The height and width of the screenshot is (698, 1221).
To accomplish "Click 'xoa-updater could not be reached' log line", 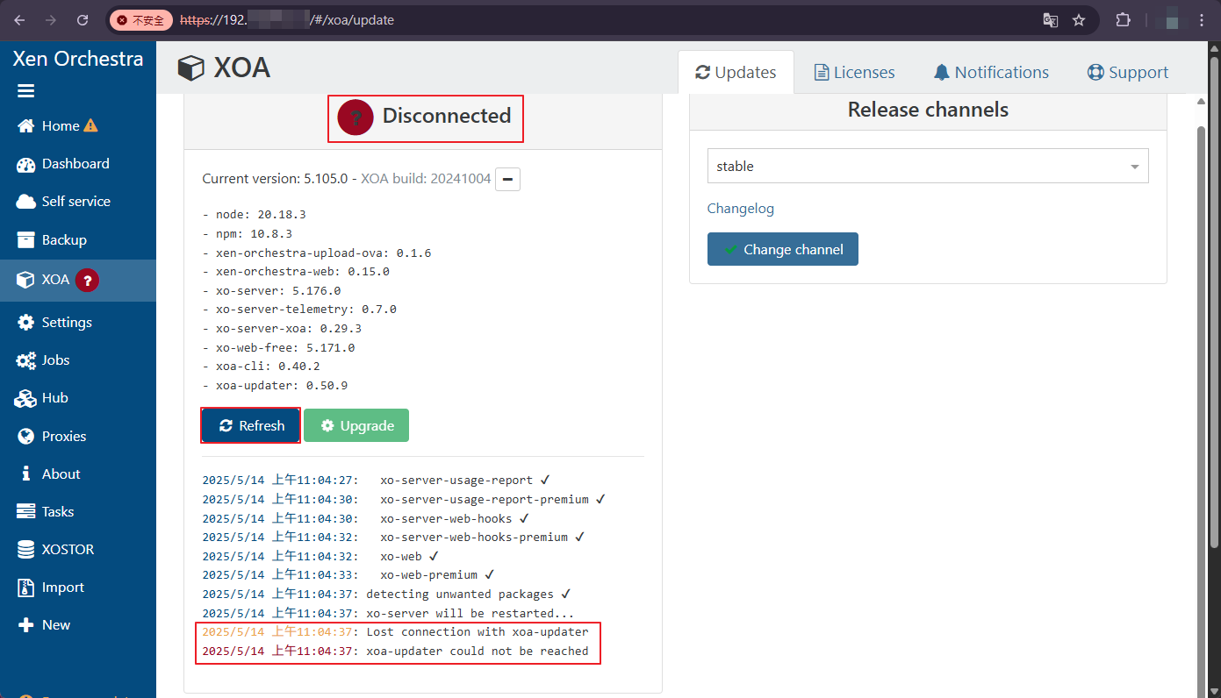I will coord(478,652).
